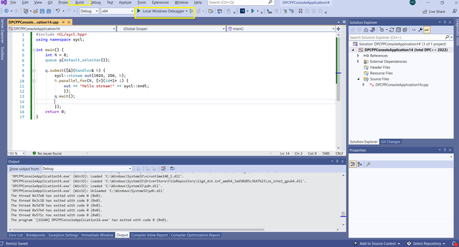Open the File menu
This screenshot has width=459, height=247.
(13, 2)
